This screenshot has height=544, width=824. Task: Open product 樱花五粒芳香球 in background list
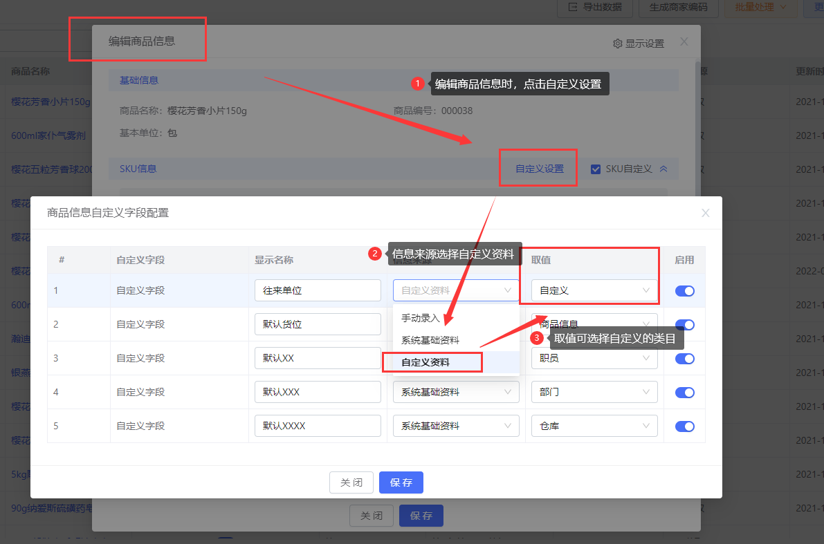pyautogui.click(x=51, y=169)
